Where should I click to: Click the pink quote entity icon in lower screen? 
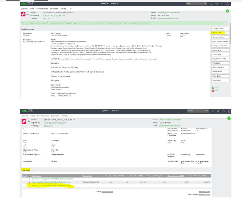tap(24, 121)
